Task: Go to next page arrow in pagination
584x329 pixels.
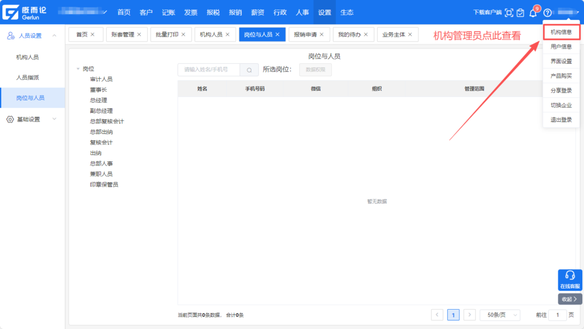Action: click(469, 315)
